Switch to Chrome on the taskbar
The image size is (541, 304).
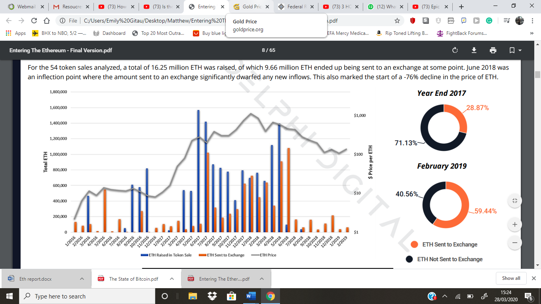[270, 296]
